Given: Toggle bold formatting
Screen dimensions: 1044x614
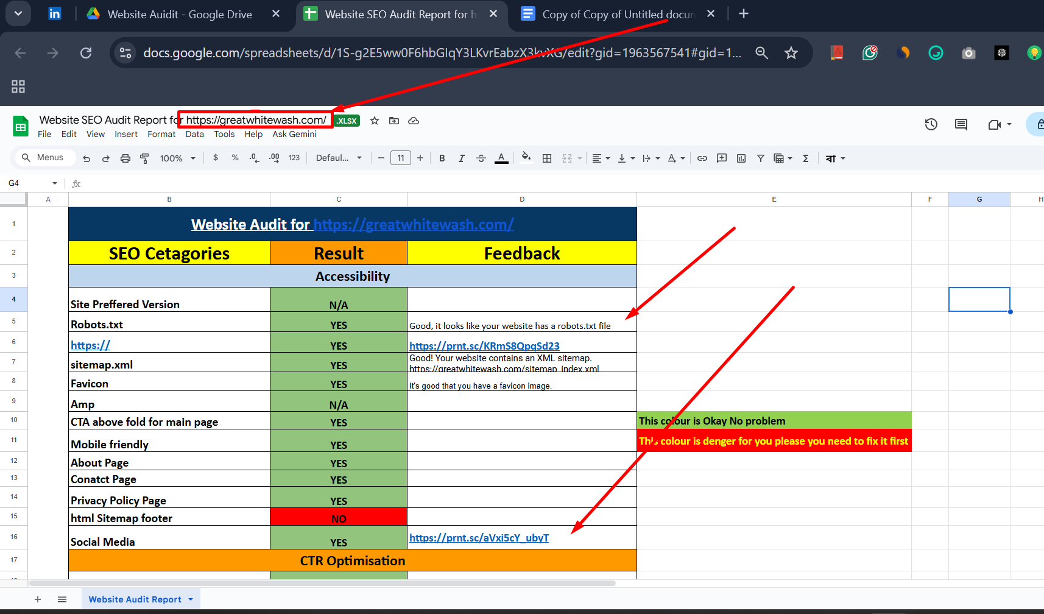Looking at the screenshot, I should (442, 158).
